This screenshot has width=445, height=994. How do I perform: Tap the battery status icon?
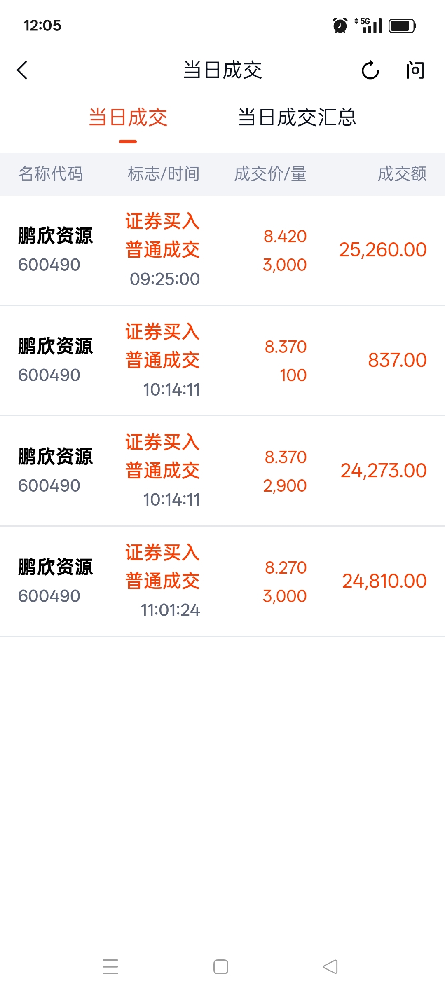point(402,26)
